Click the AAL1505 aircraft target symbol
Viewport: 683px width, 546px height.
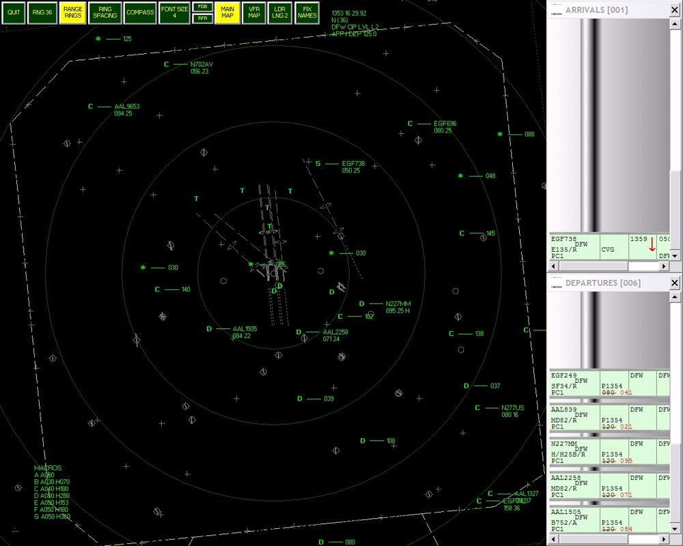click(x=210, y=329)
